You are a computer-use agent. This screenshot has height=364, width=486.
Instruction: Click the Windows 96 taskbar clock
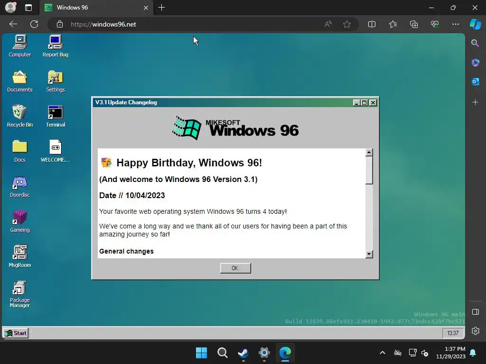click(x=453, y=333)
